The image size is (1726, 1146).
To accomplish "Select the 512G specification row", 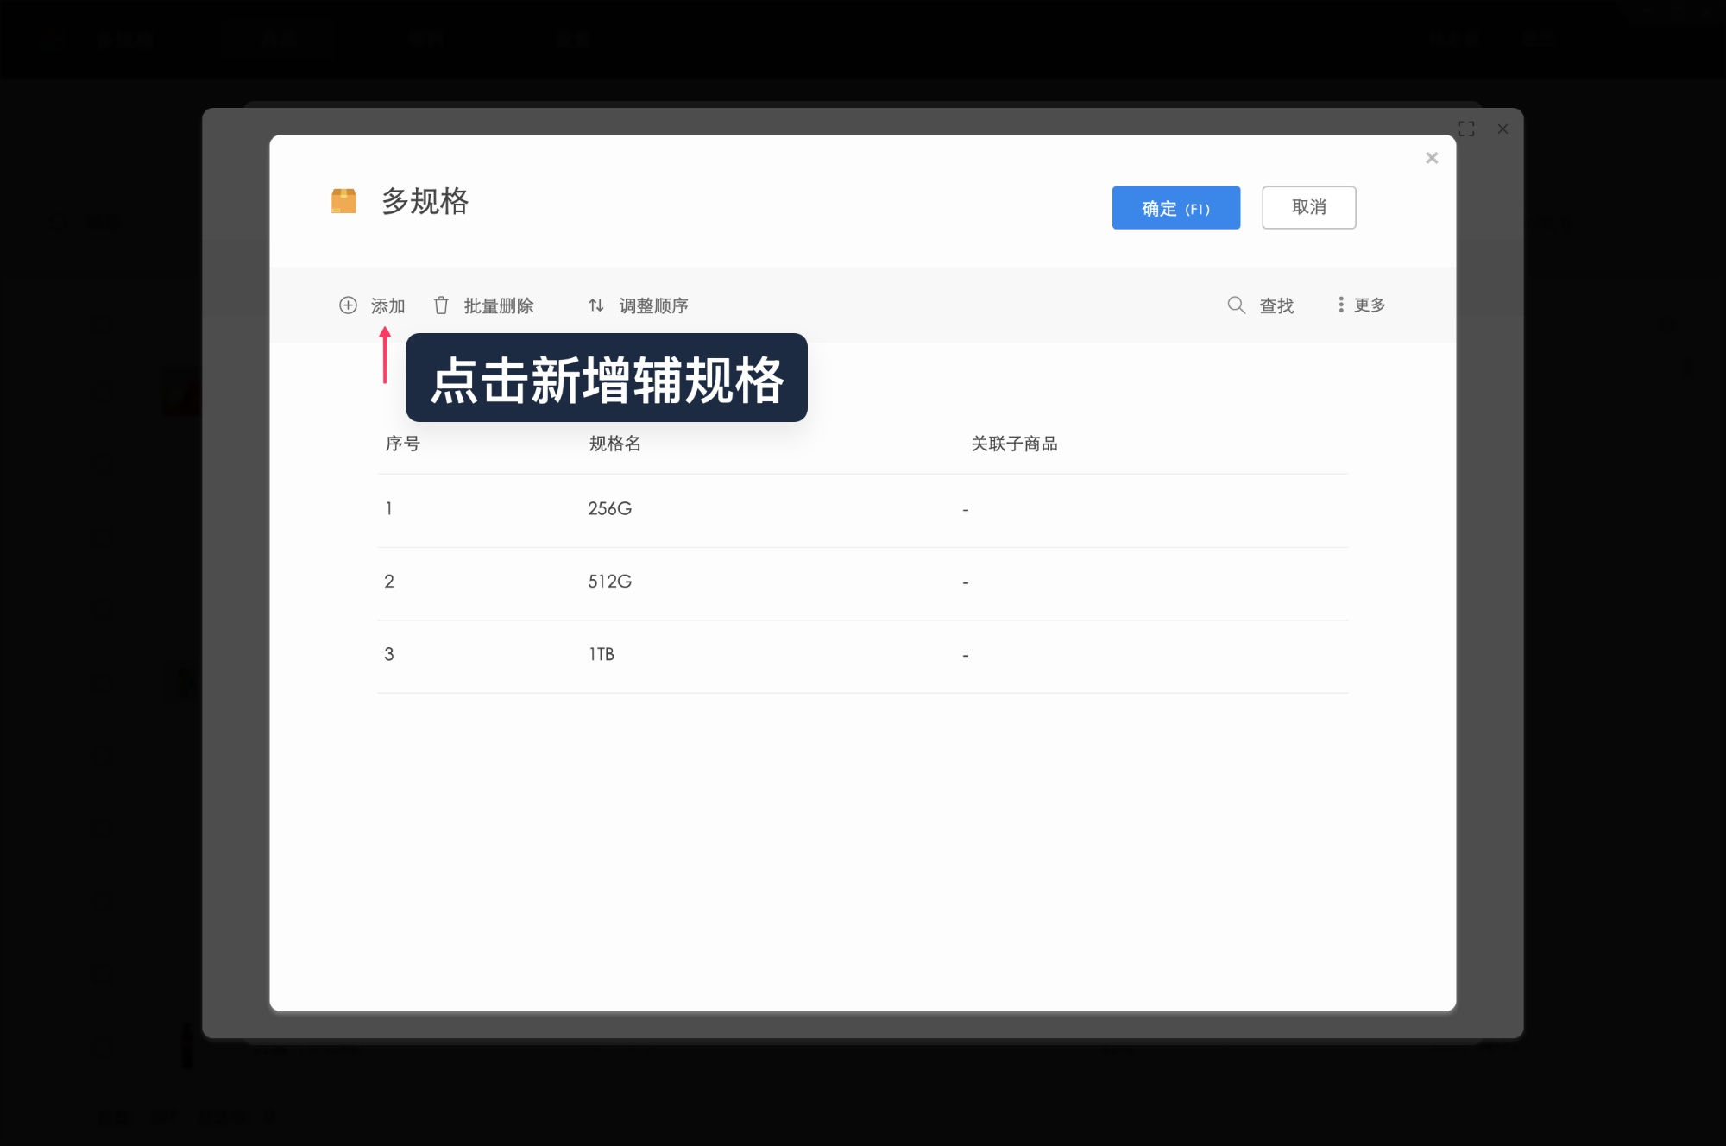I will pos(610,582).
